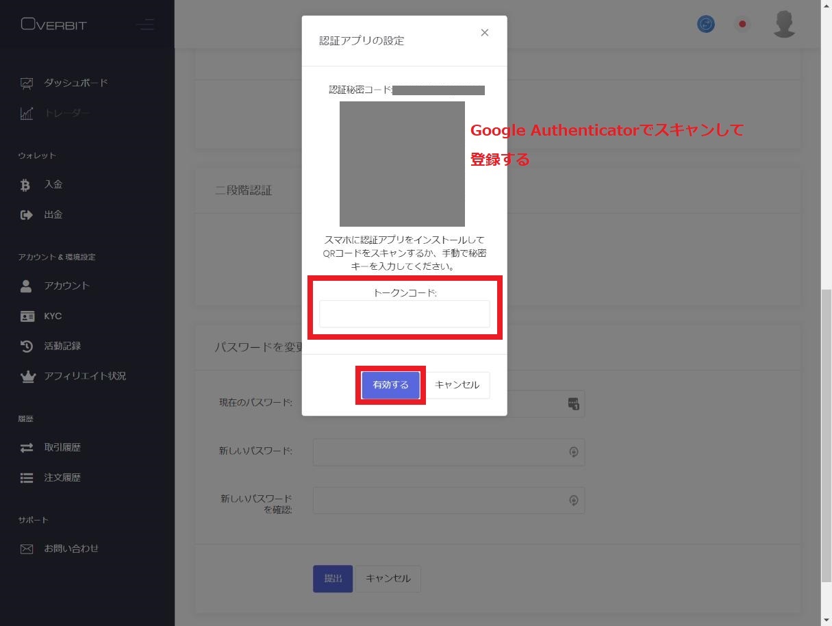Open トレーダー in the sidebar
The height and width of the screenshot is (626, 832).
(x=67, y=113)
